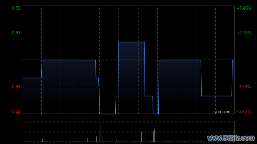Select the +2.73% green percentage label
The width and height of the screenshot is (257, 144).
click(244, 33)
